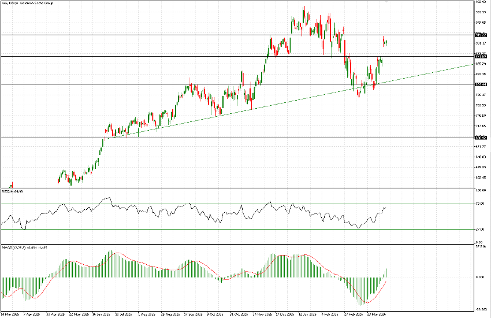Click the 100.00 label on RSI axis
Viewport: 491px width, 318px height.
[x=480, y=190]
